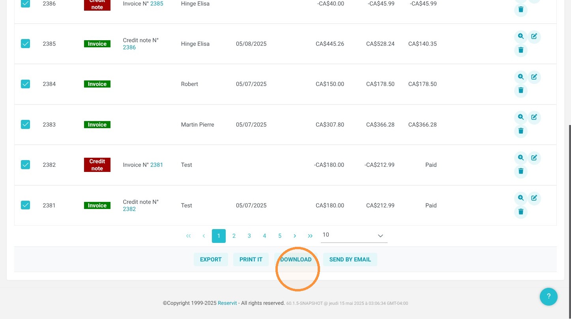View invoice 2383 for Martin Pierre
The height and width of the screenshot is (319, 571).
tap(521, 118)
